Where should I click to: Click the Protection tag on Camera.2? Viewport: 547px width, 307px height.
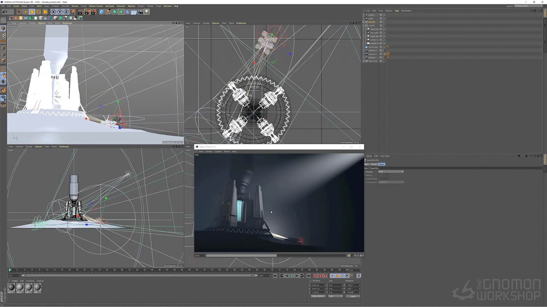388,54
